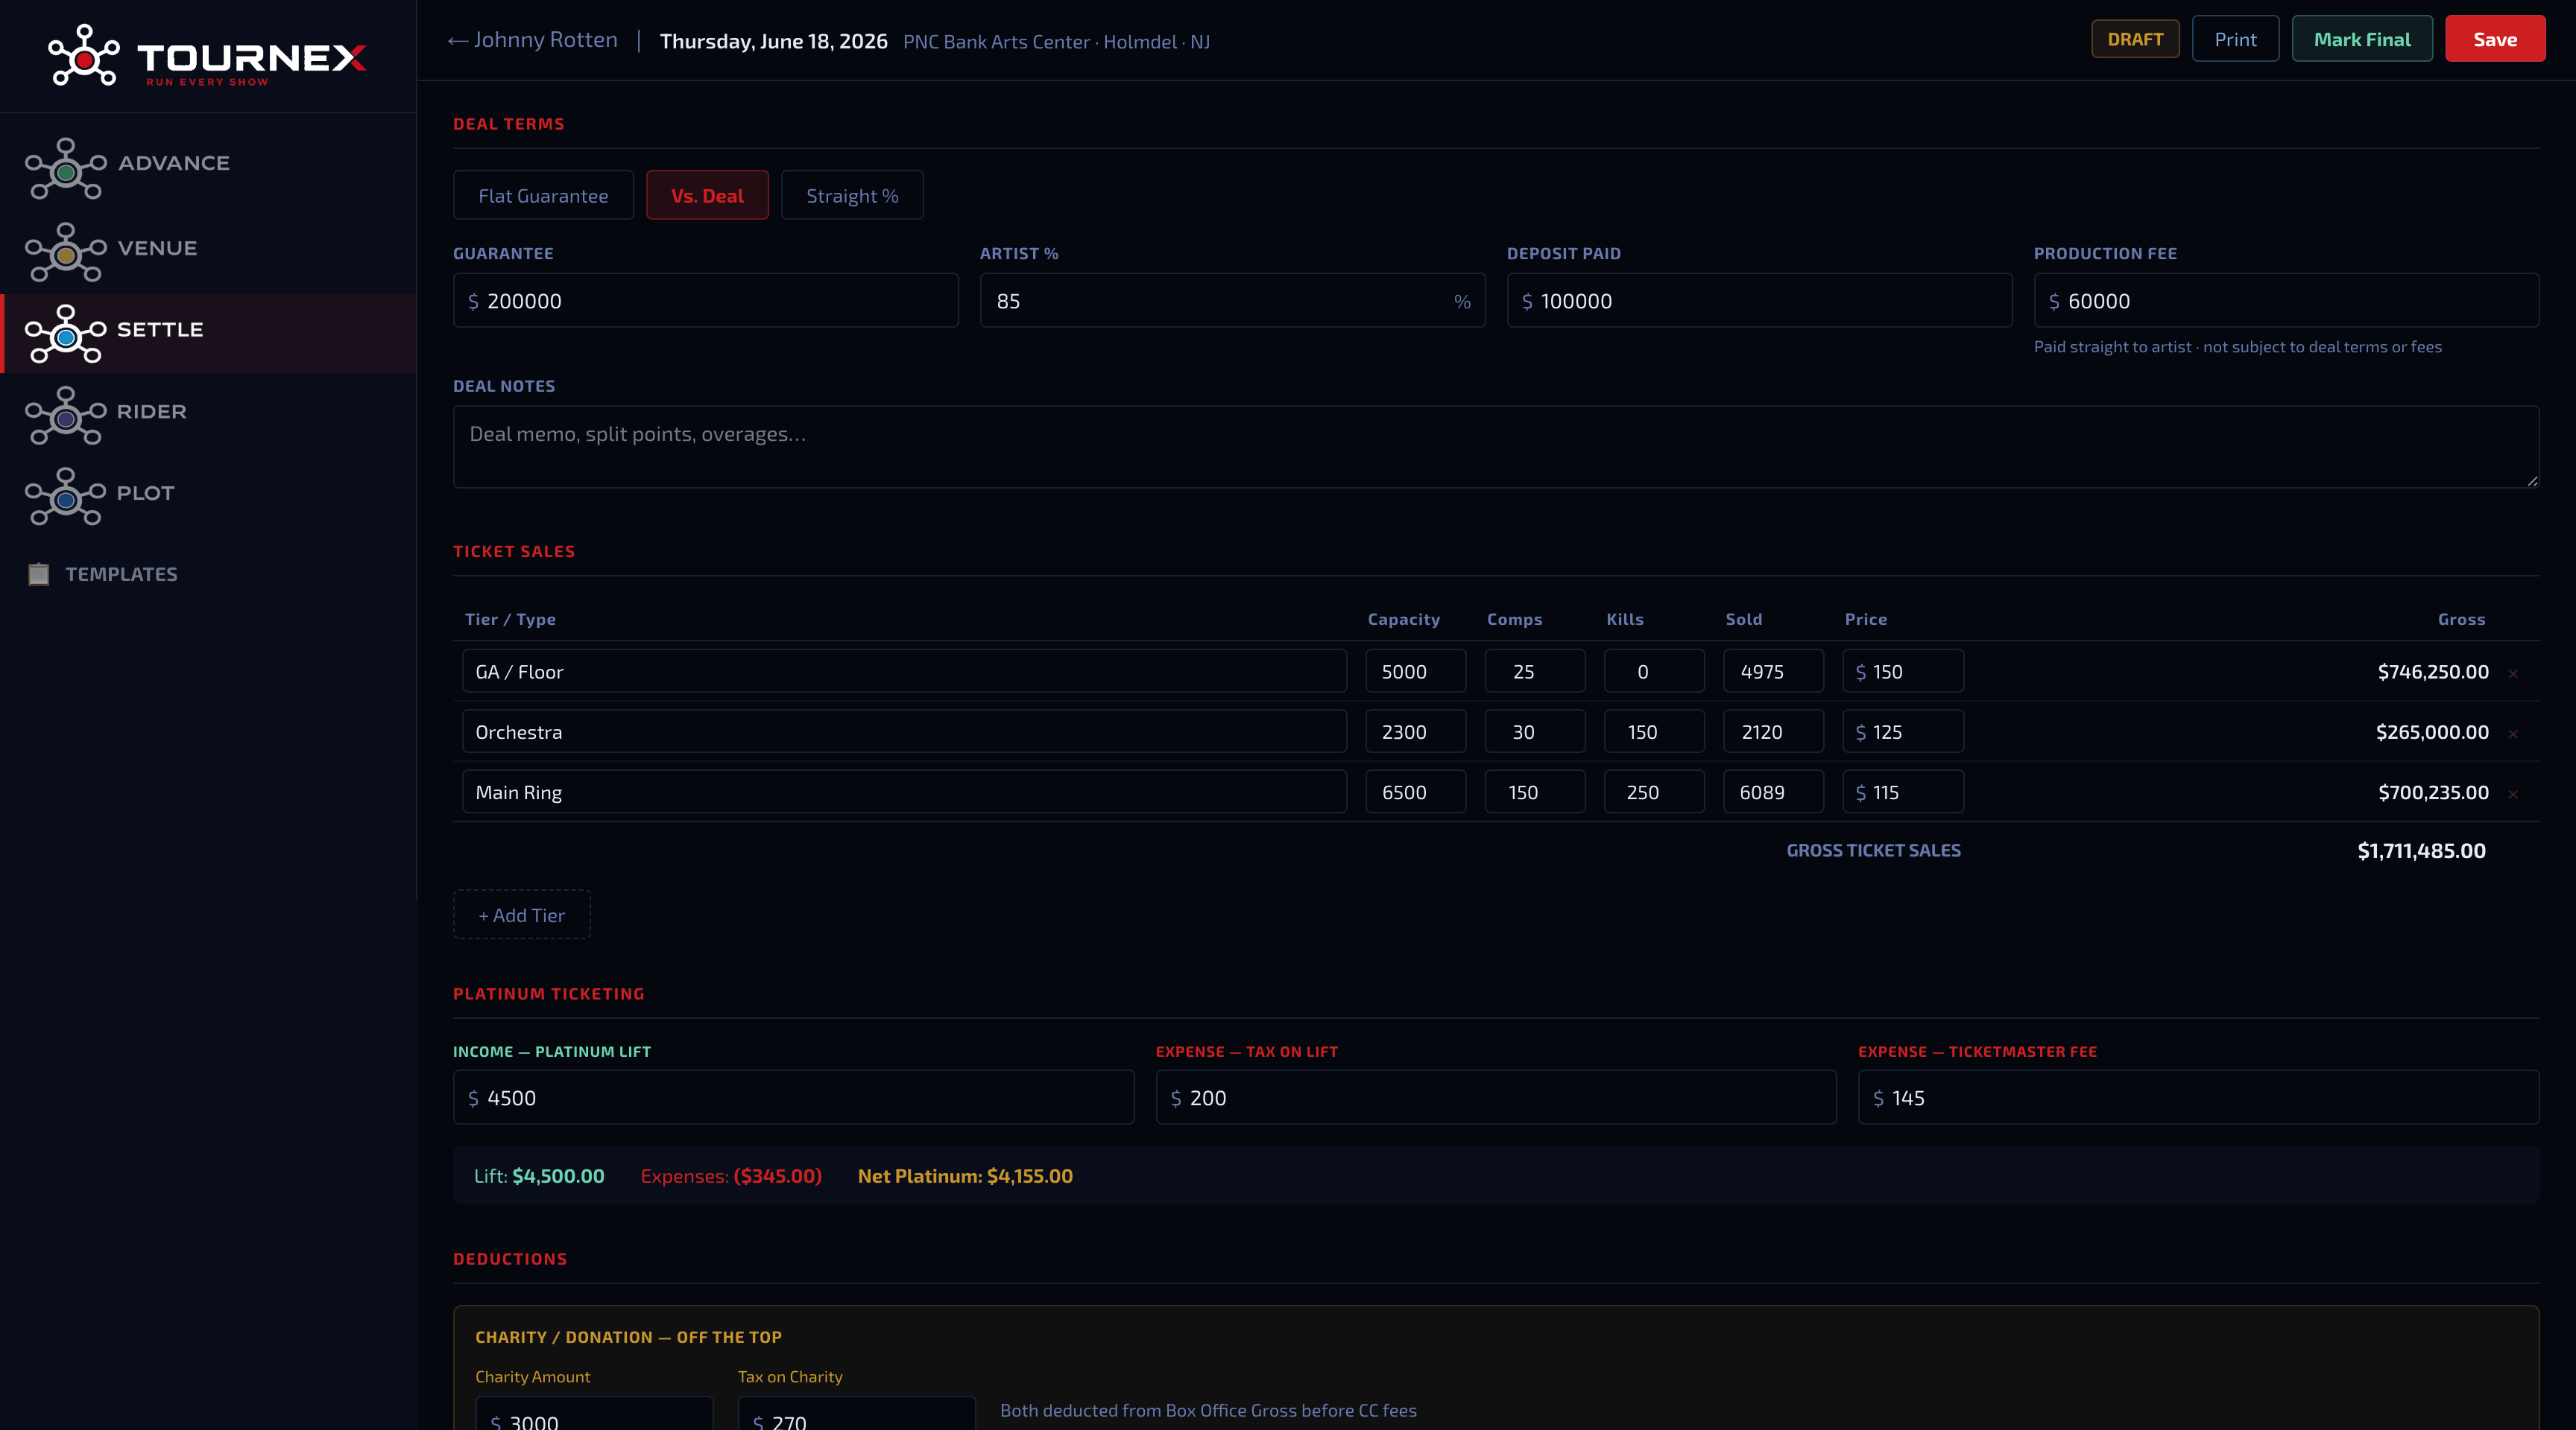The image size is (2576, 1430).
Task: Open the Rider module icon
Action: (65, 416)
